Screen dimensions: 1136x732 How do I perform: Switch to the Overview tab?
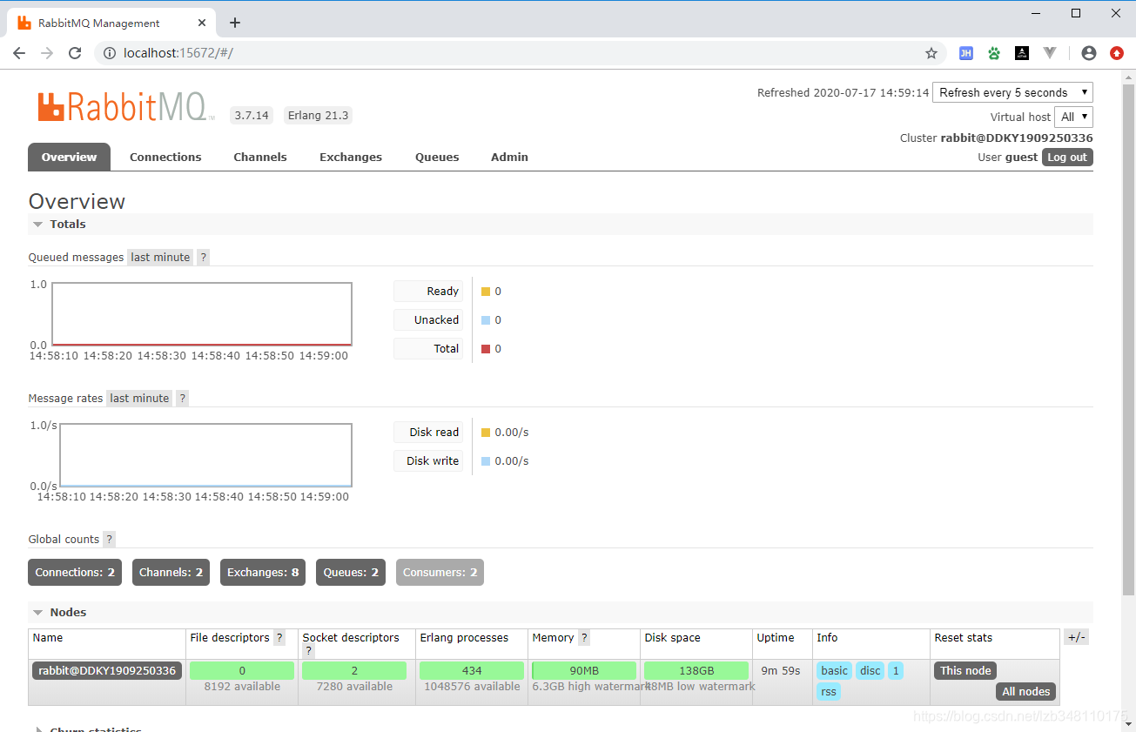69,157
